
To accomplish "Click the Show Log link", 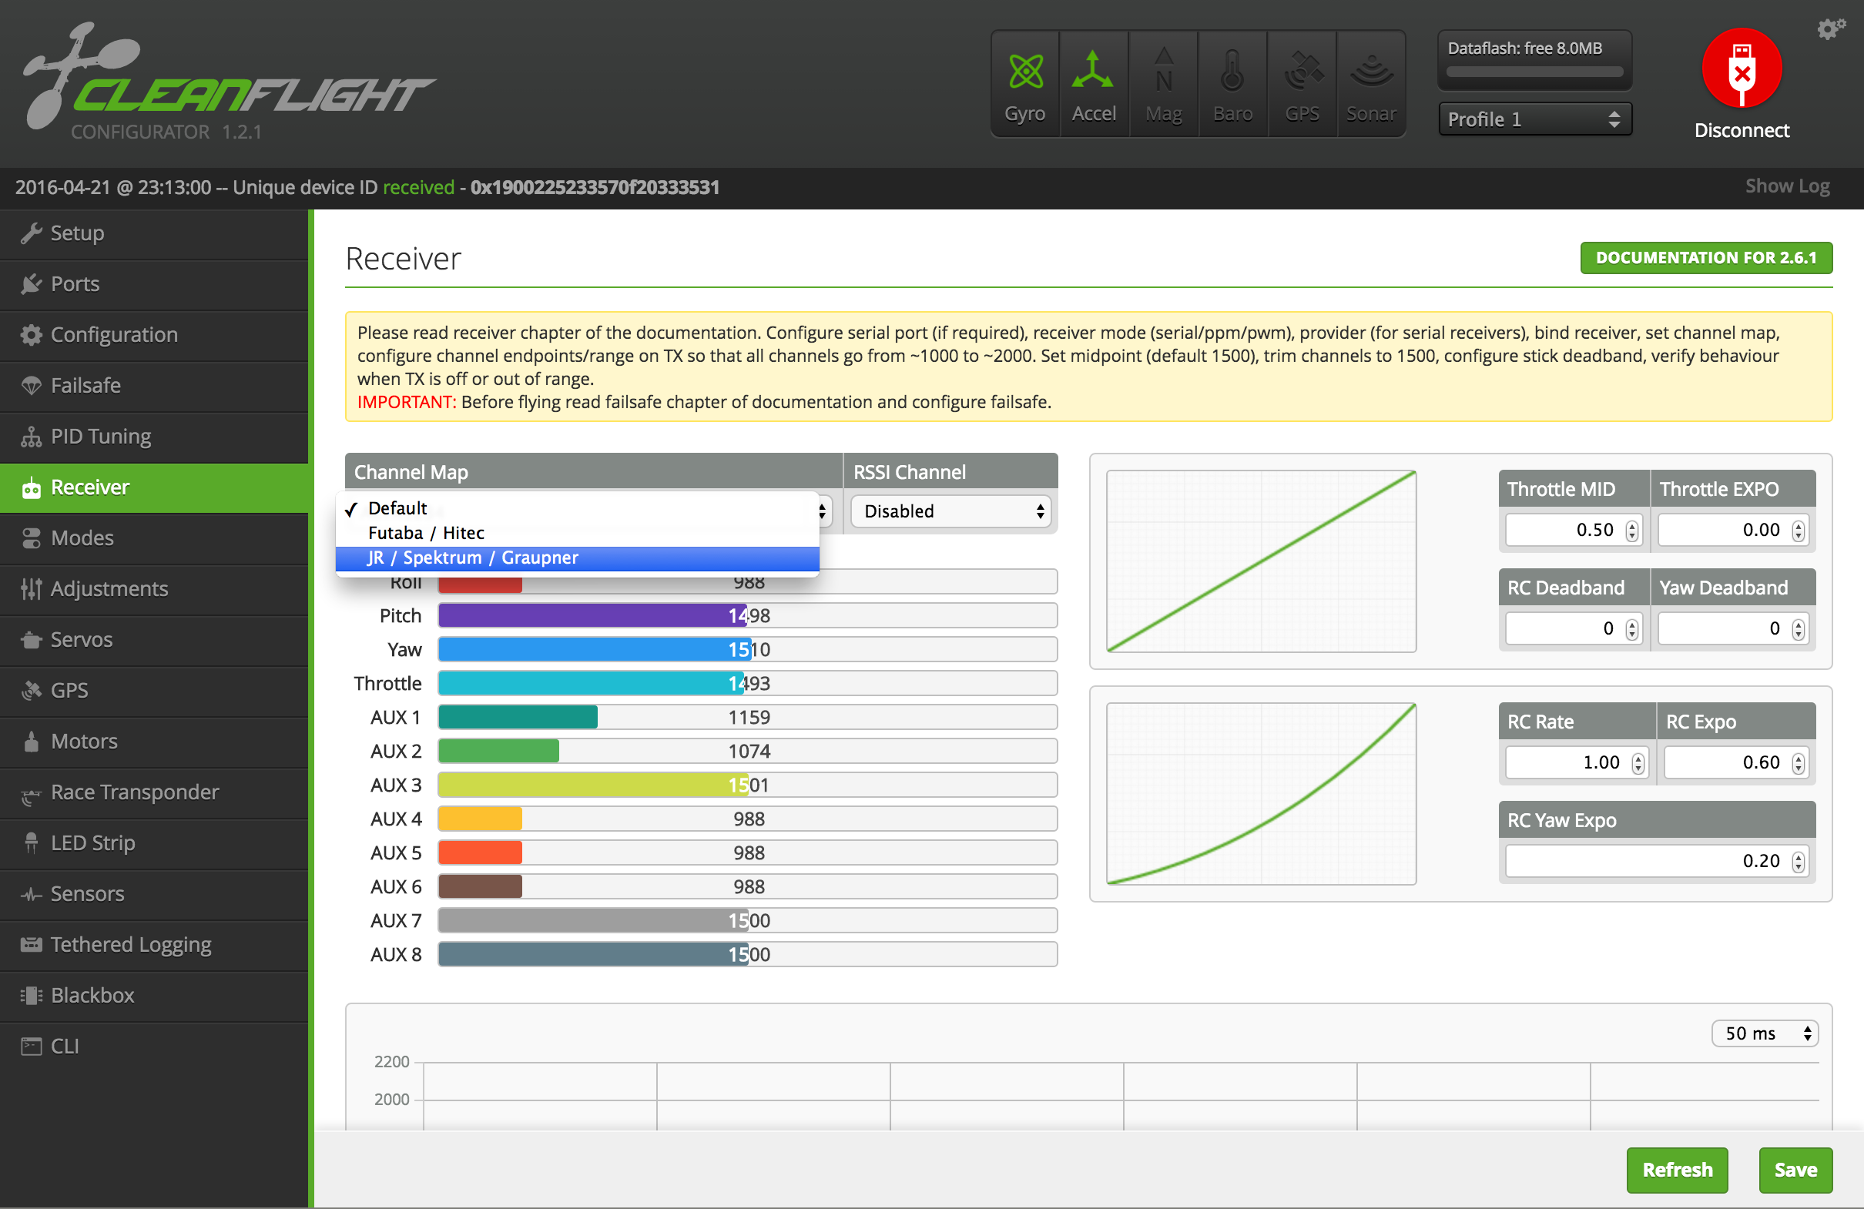I will (1786, 186).
